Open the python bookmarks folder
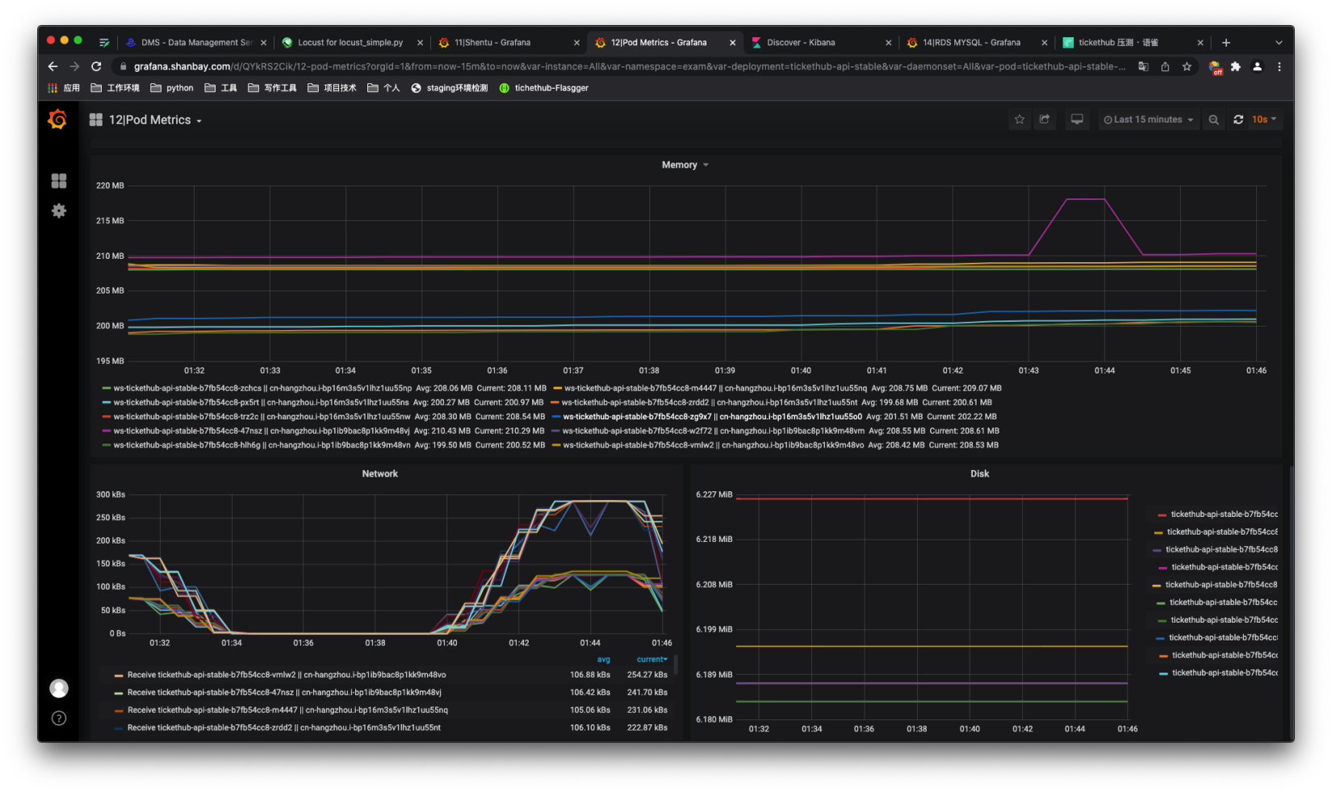Viewport: 1332px width, 792px height. 172,88
